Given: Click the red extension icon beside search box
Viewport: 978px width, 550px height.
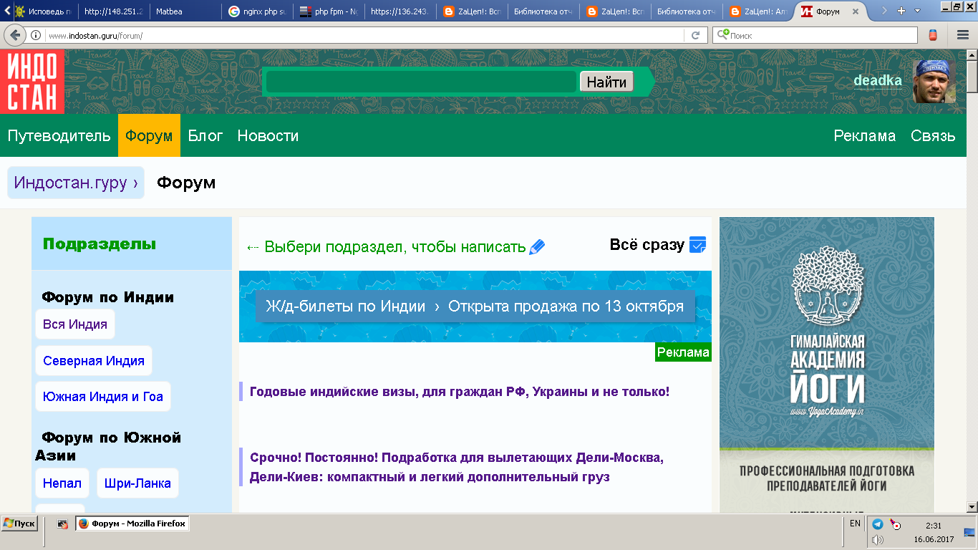Looking at the screenshot, I should tap(933, 35).
